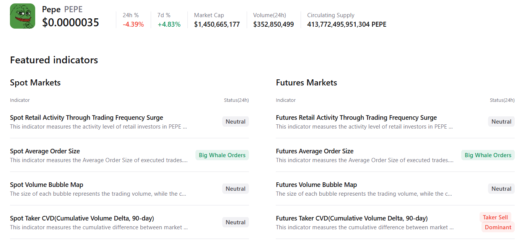Image resolution: width=527 pixels, height=243 pixels.
Task: Click Neutral badge for Spot Retail Activity
Action: (x=236, y=122)
